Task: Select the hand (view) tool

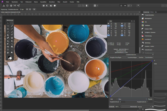Action: (8, 52)
